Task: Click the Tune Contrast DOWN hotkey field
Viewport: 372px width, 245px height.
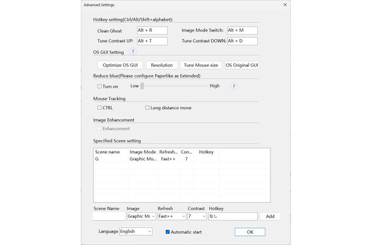Action: pos(242,41)
